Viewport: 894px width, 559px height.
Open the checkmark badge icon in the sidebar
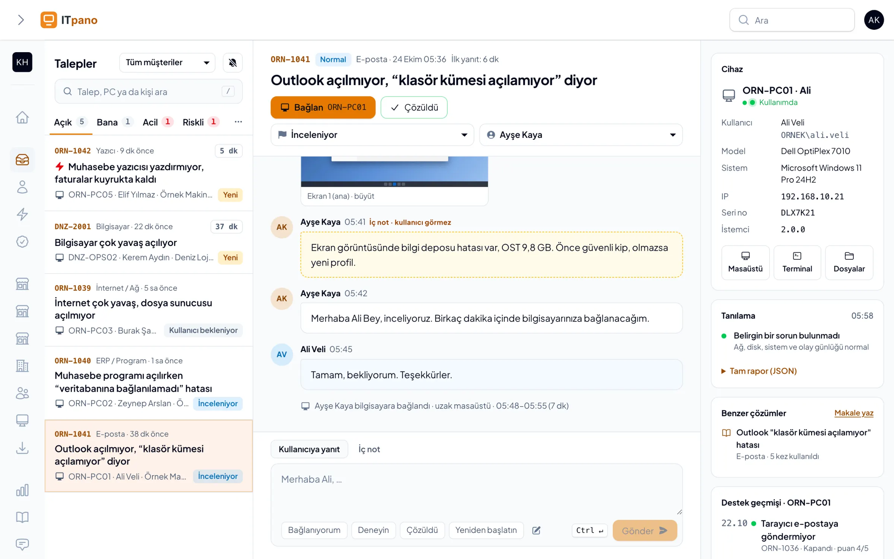pyautogui.click(x=22, y=241)
